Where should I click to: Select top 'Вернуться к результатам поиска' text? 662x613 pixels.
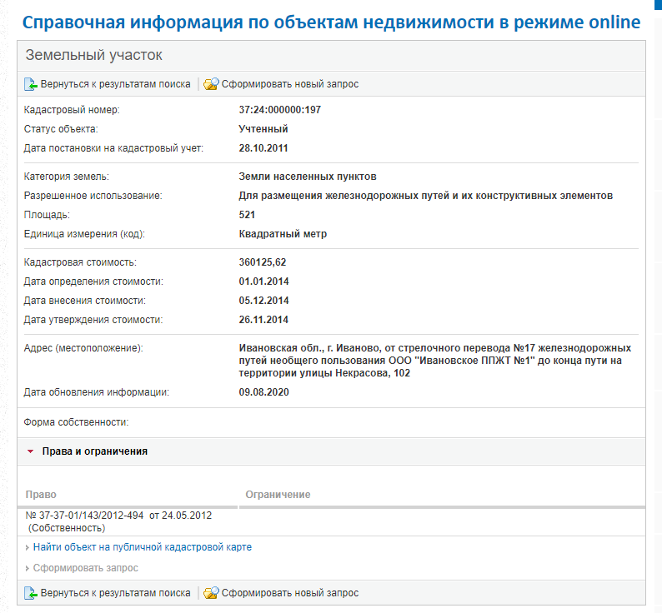(x=115, y=84)
